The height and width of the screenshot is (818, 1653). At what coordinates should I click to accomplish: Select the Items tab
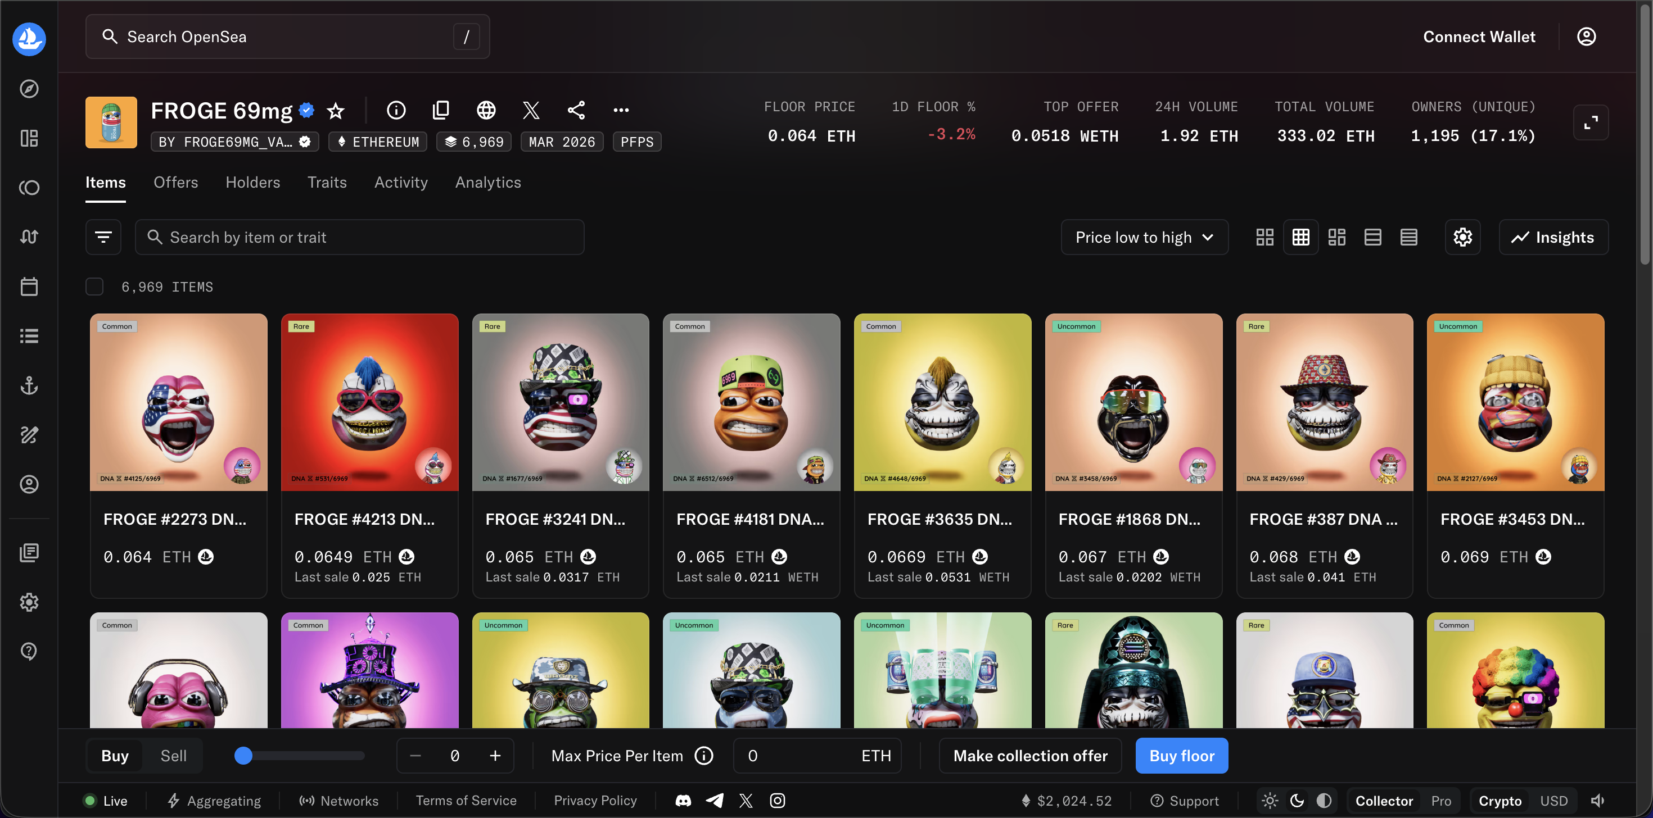pos(106,183)
